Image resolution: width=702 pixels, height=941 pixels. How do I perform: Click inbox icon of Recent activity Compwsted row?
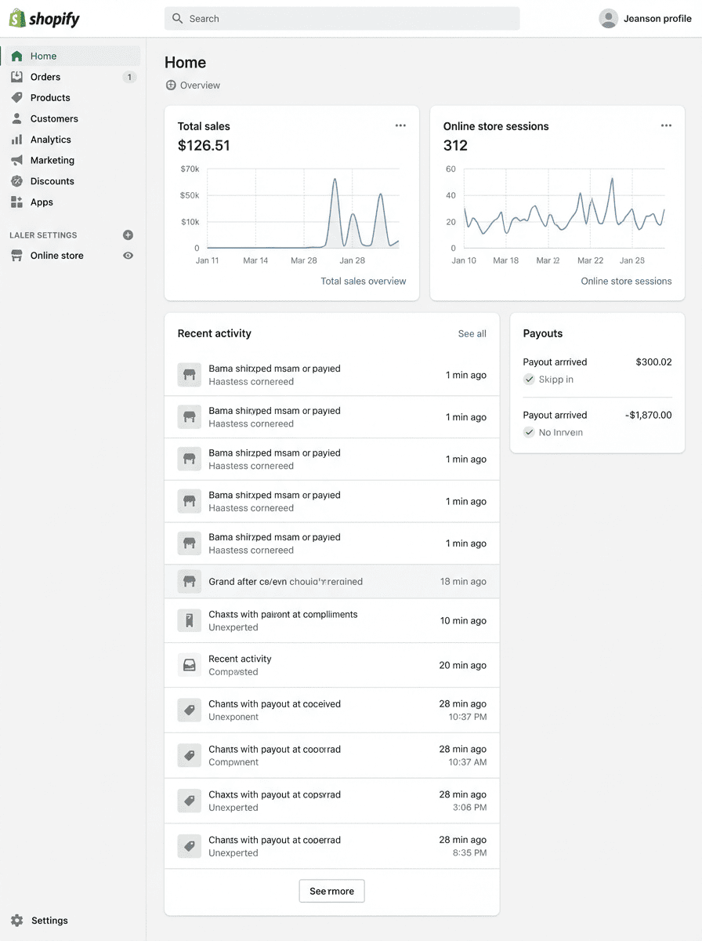[189, 665]
